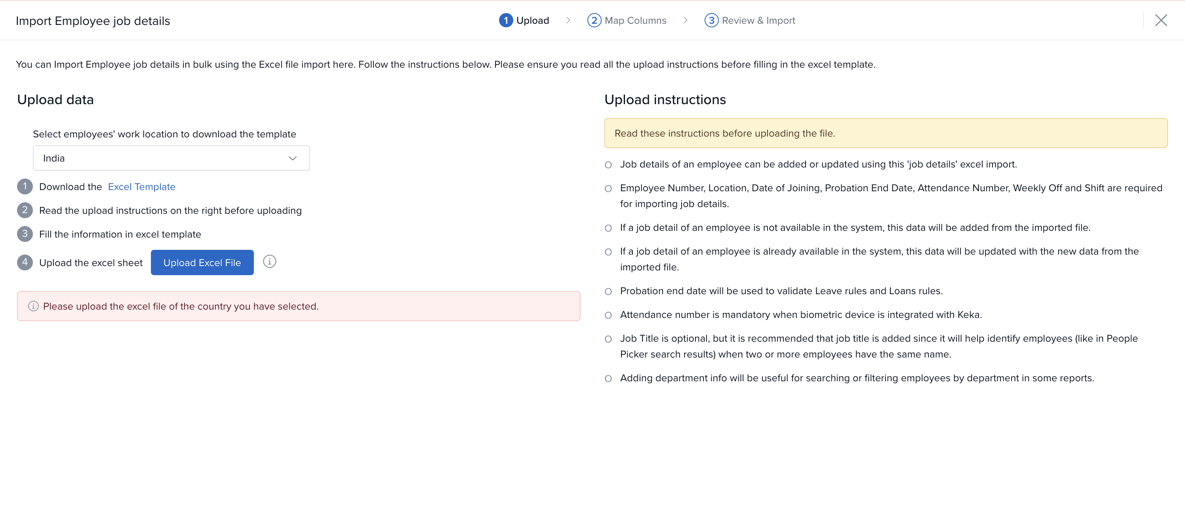Click bullet for Probation end date instruction
This screenshot has height=525, width=1185.
tap(608, 291)
